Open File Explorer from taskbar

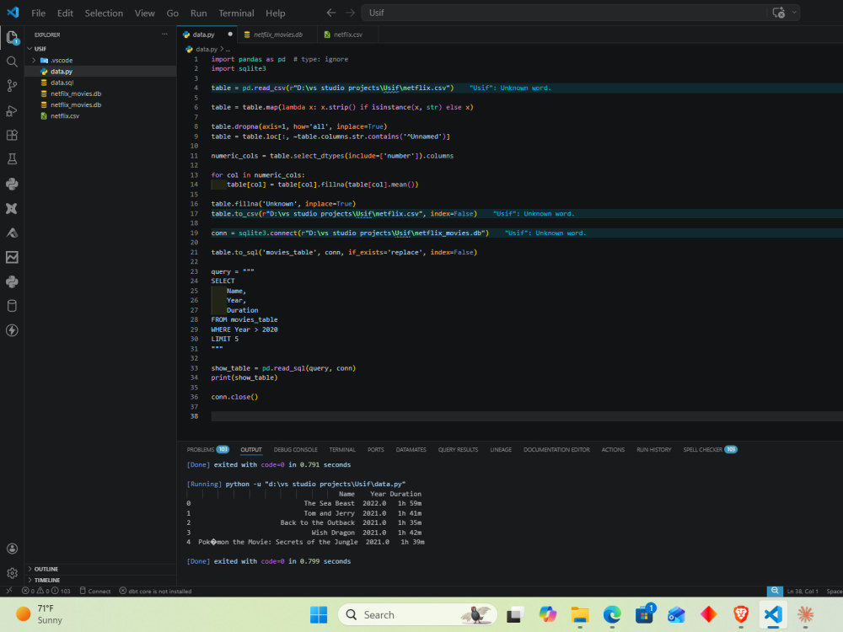click(x=580, y=614)
